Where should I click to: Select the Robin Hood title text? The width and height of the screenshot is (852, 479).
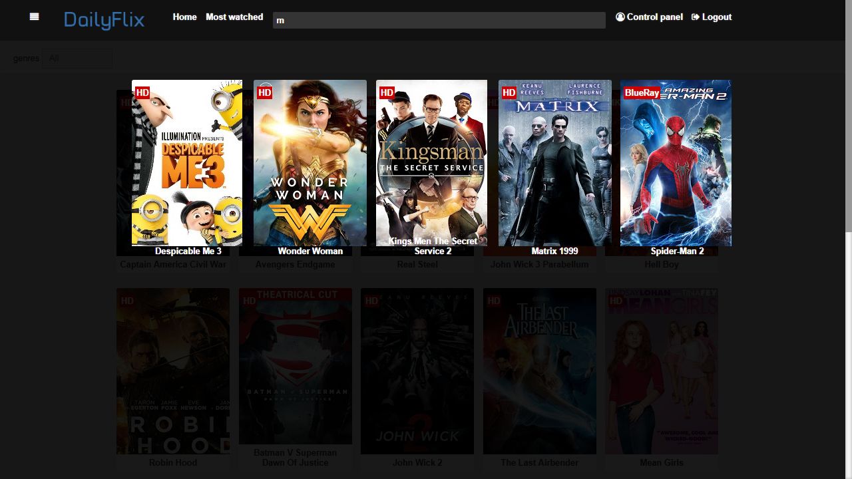pos(173,462)
